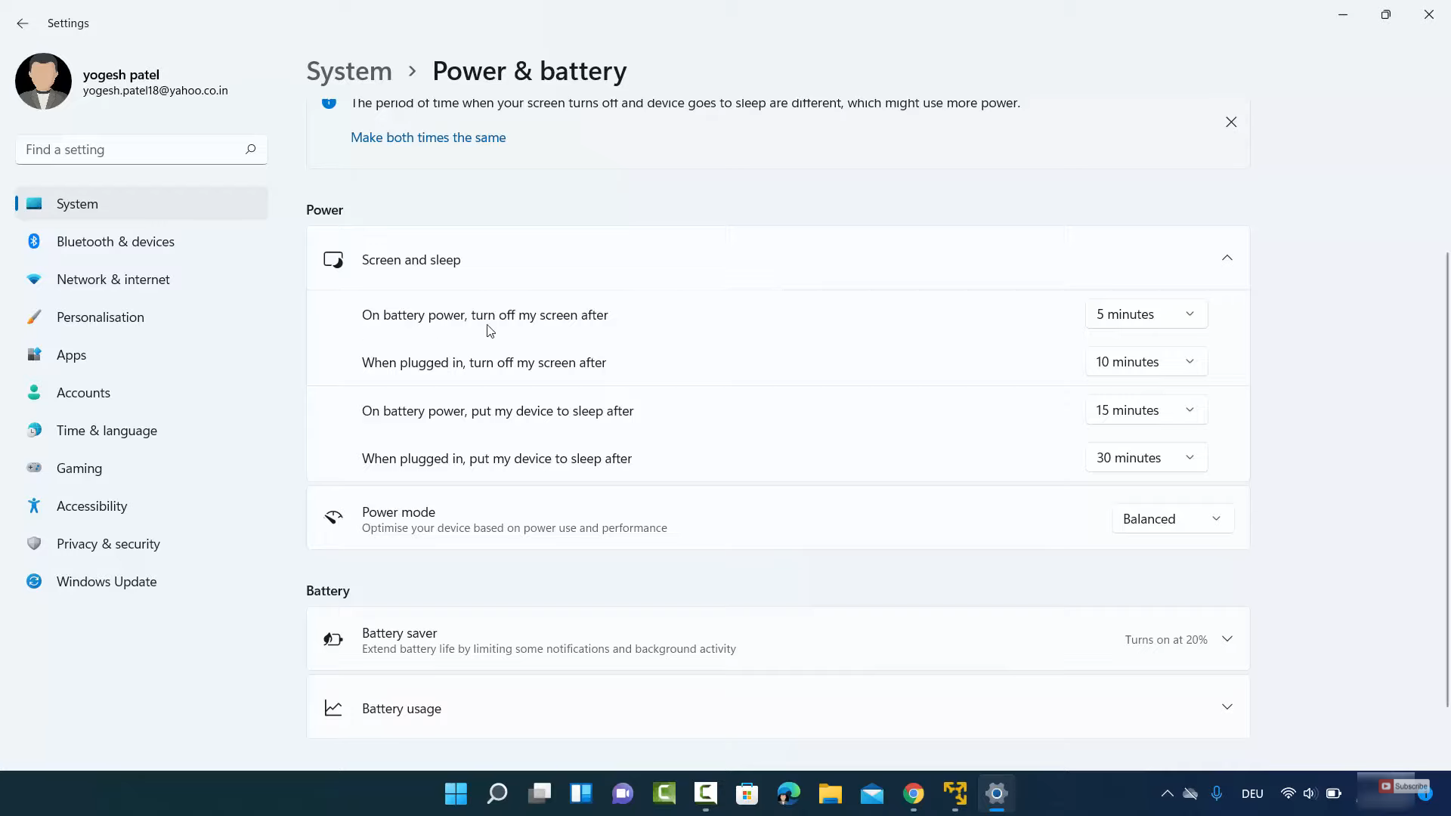Screen dimensions: 1451x816
Task: Go to Network & internet section
Action: (113, 280)
